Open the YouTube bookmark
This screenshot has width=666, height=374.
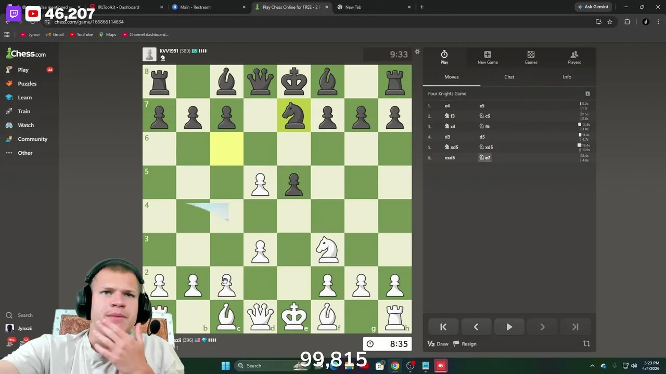(81, 34)
